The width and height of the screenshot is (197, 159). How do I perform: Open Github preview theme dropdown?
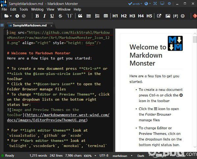[184, 156]
